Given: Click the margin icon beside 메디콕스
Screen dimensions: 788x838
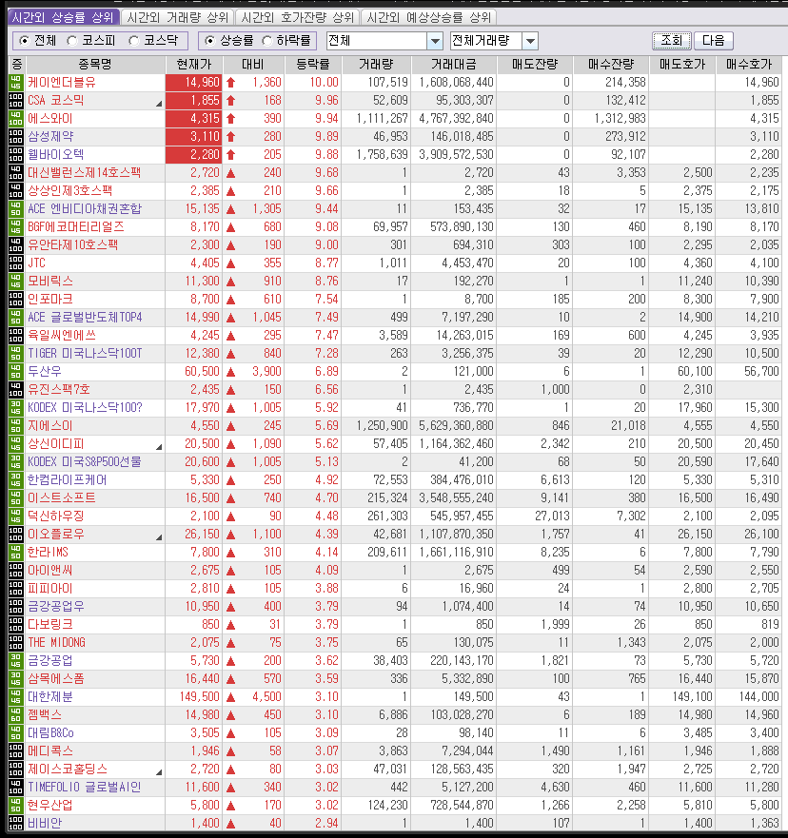Looking at the screenshot, I should pos(15,750).
